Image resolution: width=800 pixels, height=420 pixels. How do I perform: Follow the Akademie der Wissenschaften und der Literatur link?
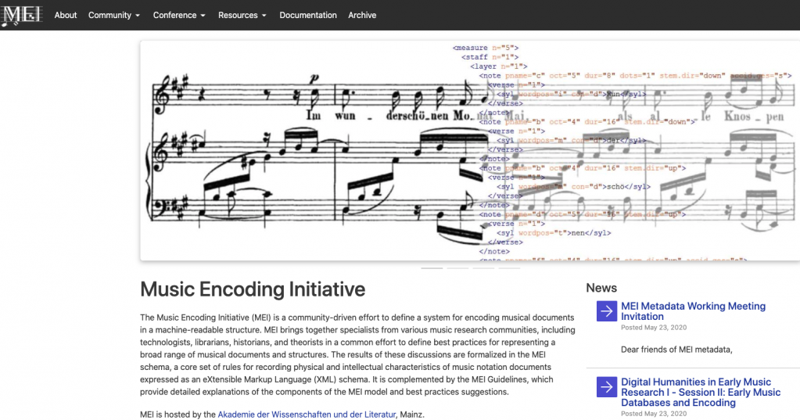pos(307,415)
